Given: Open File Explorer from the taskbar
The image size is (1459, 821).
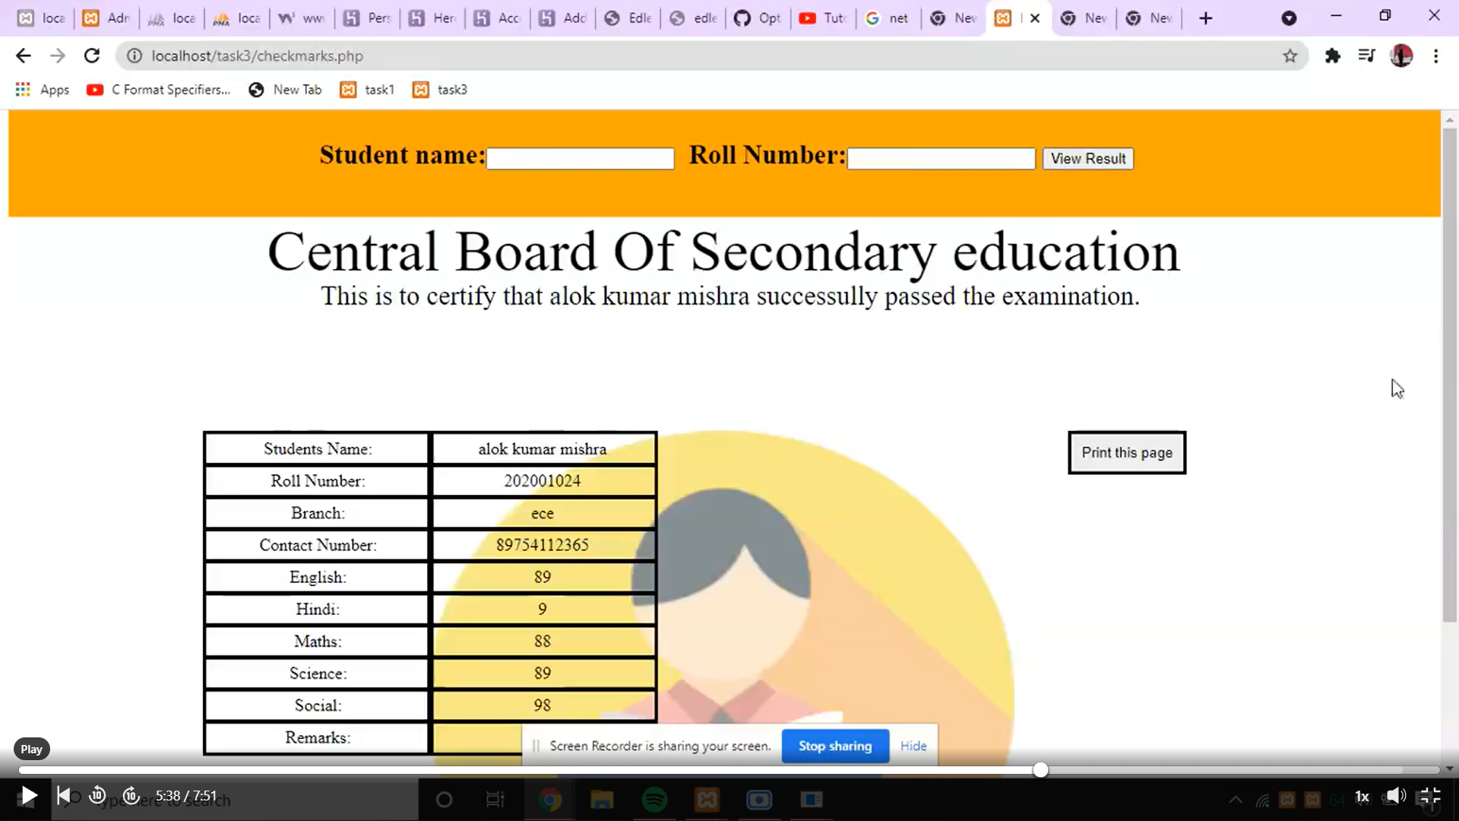Looking at the screenshot, I should (602, 800).
